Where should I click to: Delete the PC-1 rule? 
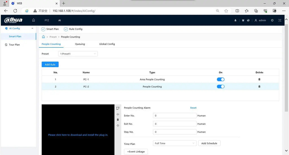tap(259, 79)
